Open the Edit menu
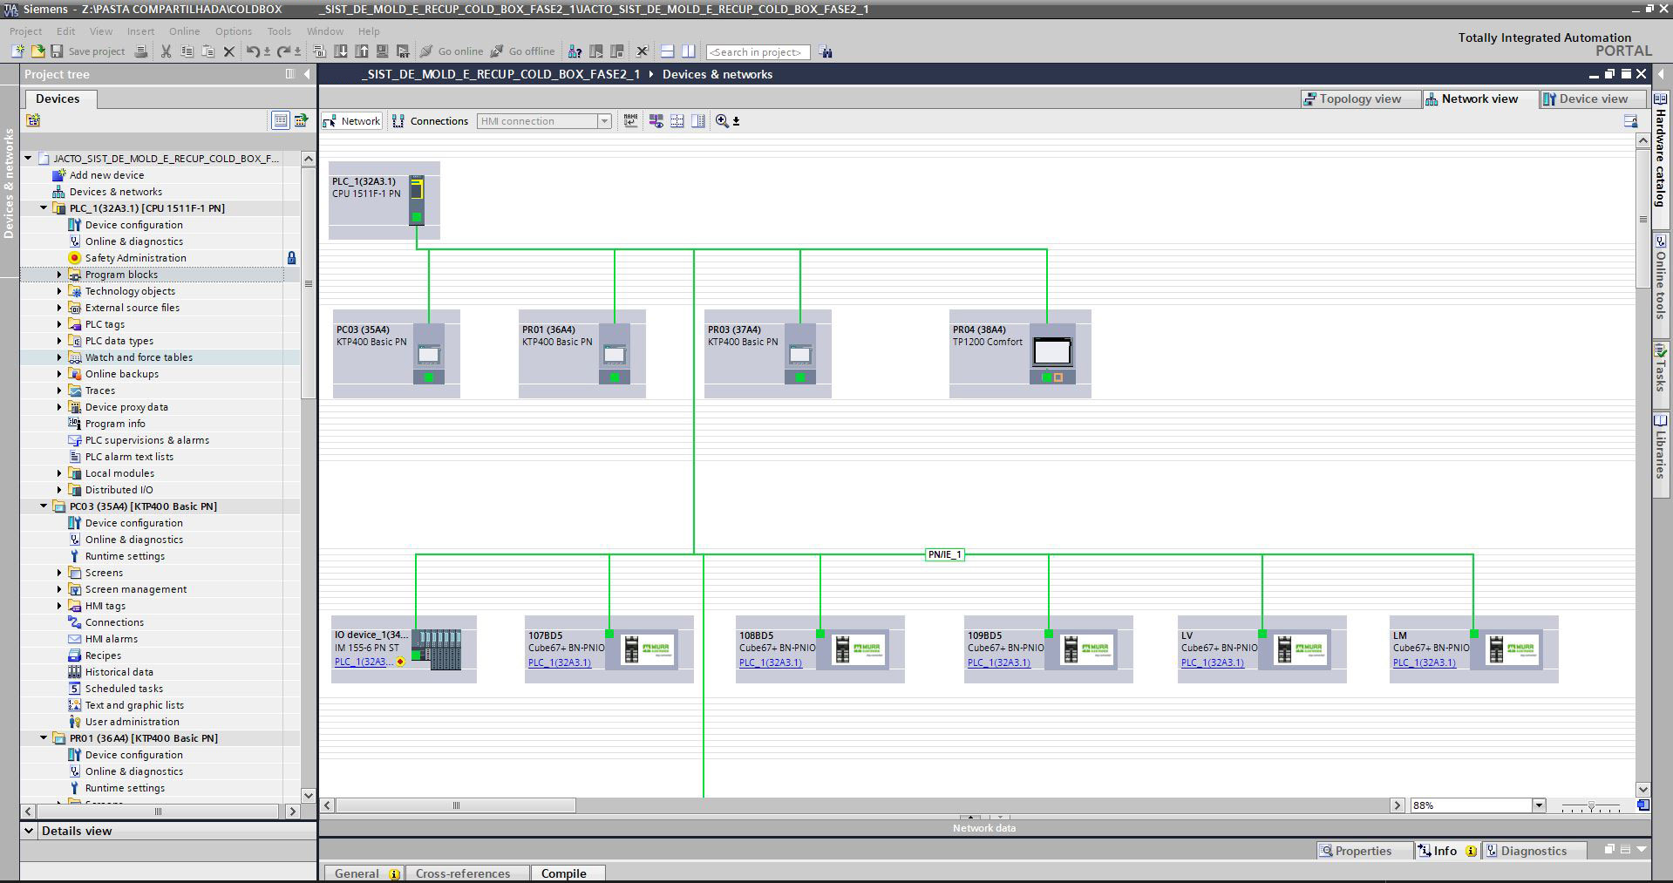This screenshot has width=1673, height=883. [65, 31]
